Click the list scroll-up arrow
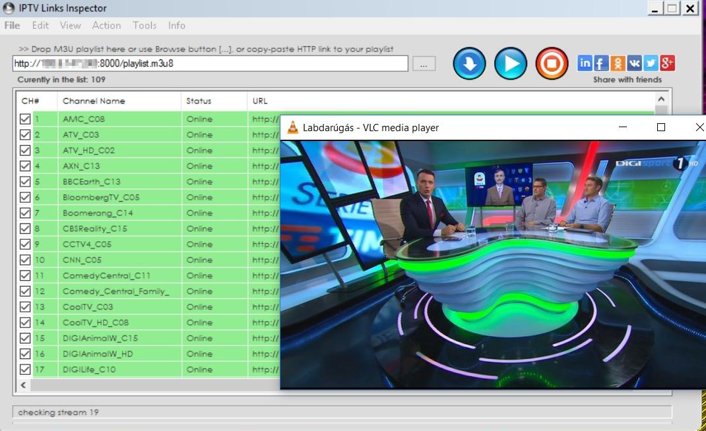This screenshot has height=431, width=706. click(x=662, y=99)
